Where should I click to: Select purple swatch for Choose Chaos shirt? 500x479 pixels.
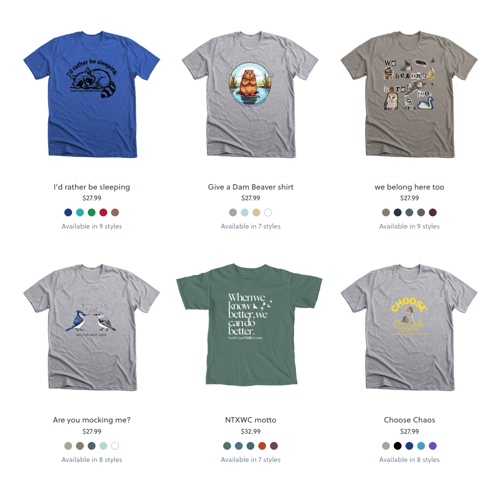click(433, 446)
